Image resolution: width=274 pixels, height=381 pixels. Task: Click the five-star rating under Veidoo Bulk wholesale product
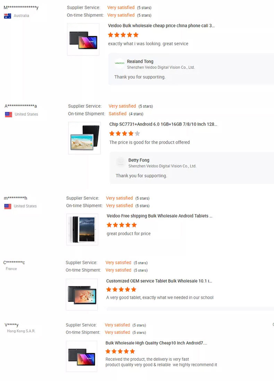123,35
